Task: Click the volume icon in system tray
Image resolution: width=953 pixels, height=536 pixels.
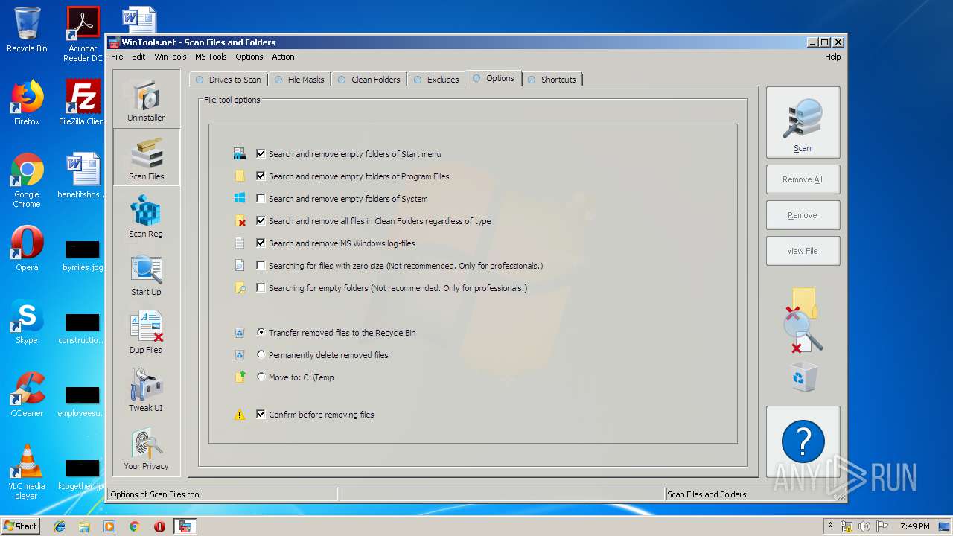Action: [x=864, y=526]
